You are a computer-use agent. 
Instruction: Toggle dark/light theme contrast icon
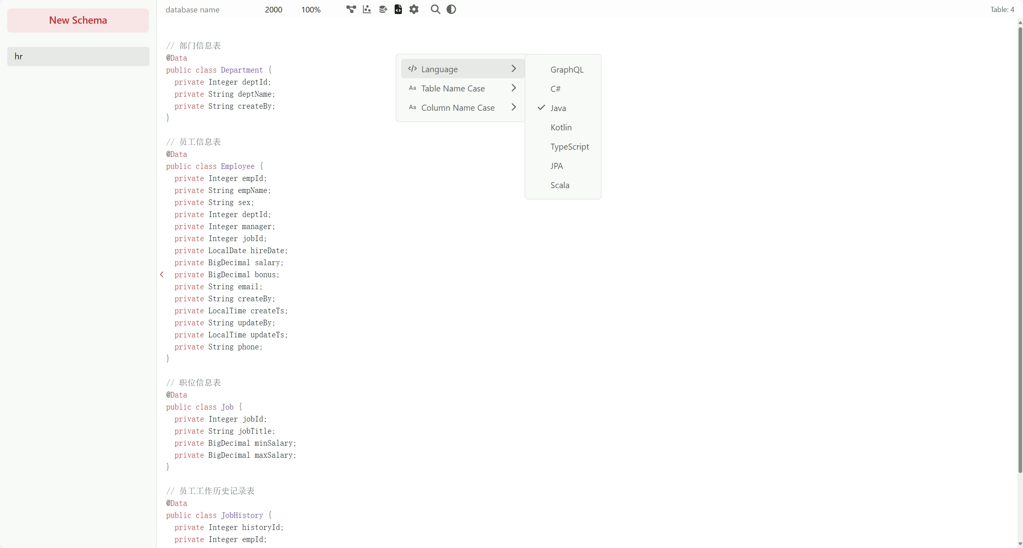tap(451, 9)
